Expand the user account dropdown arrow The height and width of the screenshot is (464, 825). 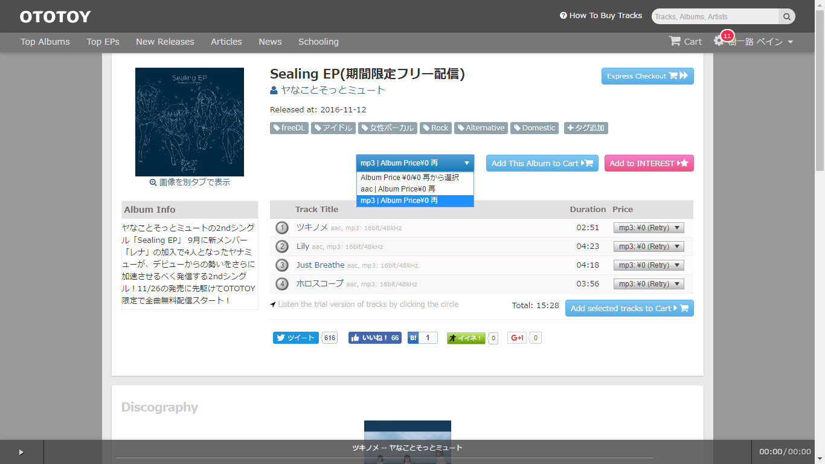tap(791, 42)
